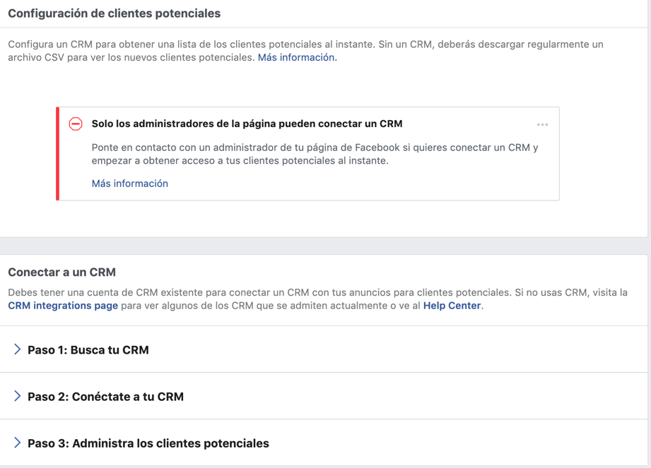
Task: Click the alert heading 'Solo los administradores de la página'
Action: (247, 124)
